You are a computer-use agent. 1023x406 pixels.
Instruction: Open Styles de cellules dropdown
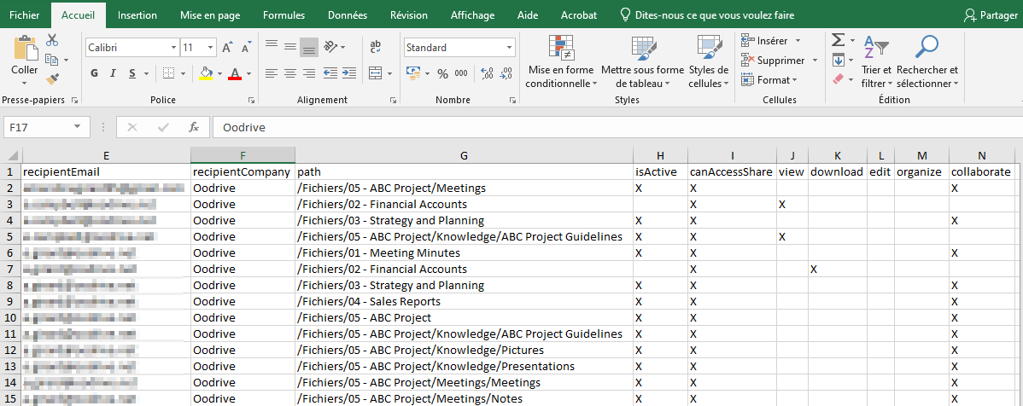(709, 62)
